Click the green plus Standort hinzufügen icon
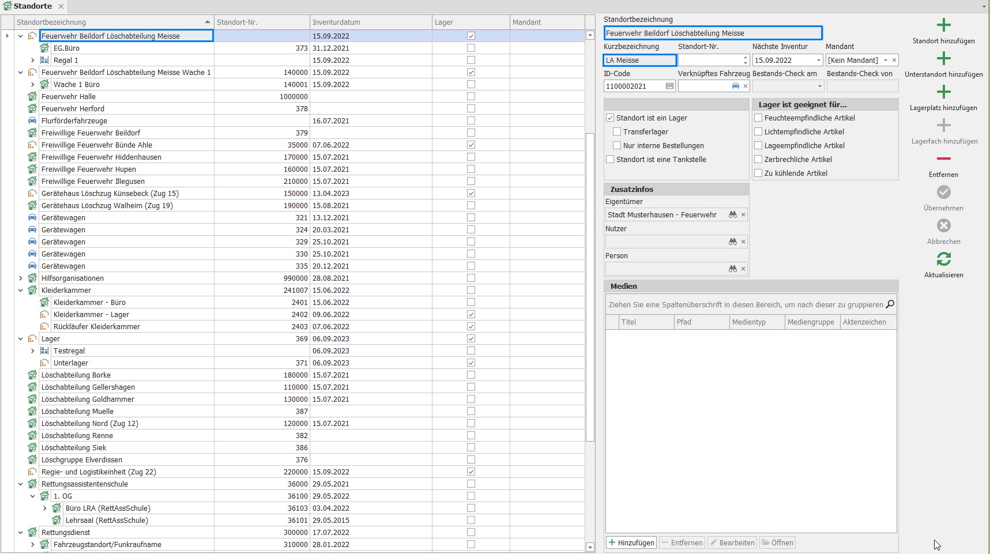Screen dimensions: 990x554 tap(943, 25)
